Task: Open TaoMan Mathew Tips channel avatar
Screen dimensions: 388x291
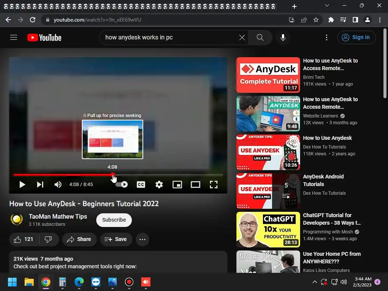Action: 17,219
